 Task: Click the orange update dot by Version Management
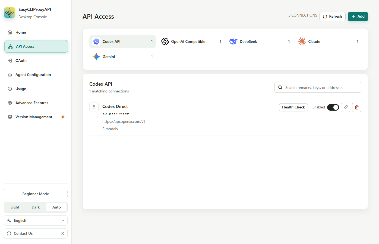(63, 117)
